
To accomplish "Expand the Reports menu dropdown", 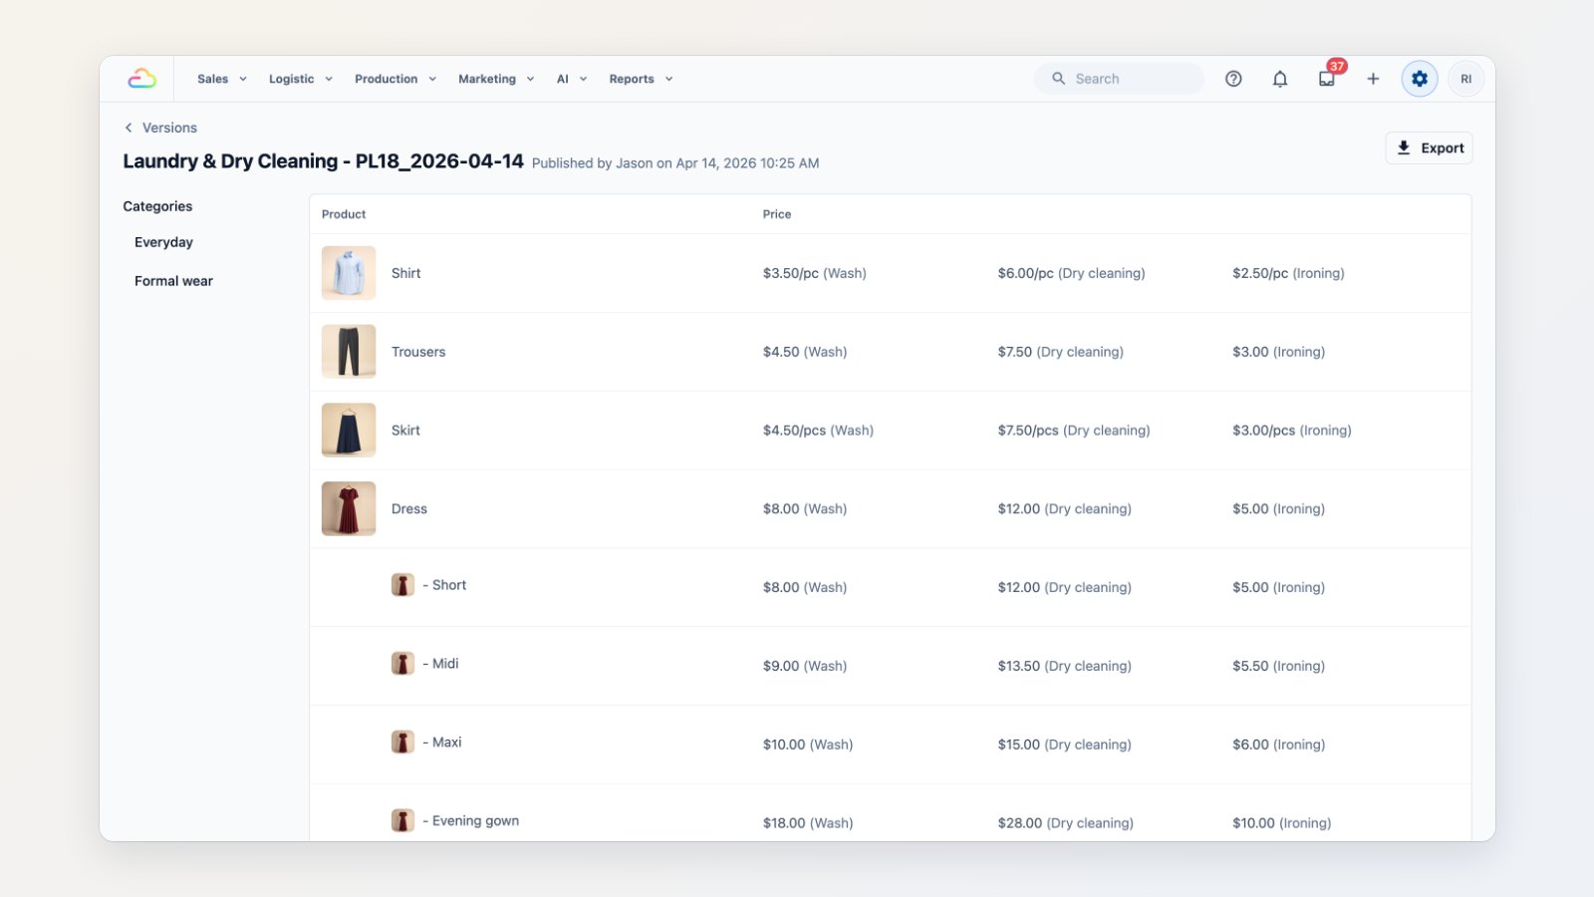I will coord(641,79).
